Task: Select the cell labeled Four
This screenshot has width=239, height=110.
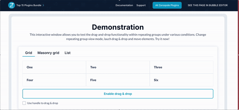Action: pos(54,80)
